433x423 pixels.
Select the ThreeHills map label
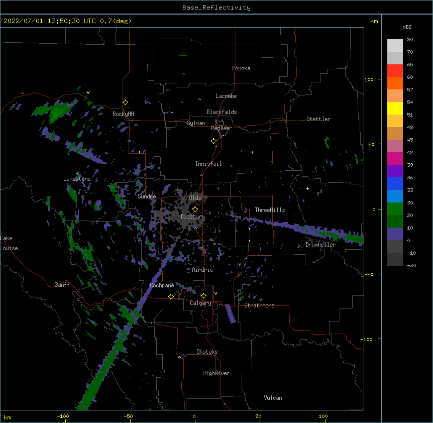point(270,210)
